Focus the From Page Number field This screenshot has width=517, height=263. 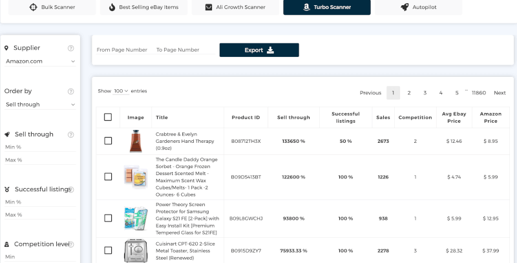(x=125, y=50)
